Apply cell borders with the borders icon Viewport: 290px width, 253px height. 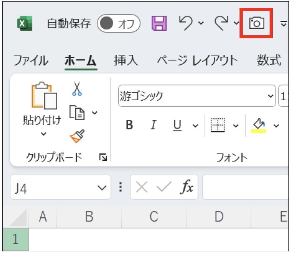tap(218, 125)
